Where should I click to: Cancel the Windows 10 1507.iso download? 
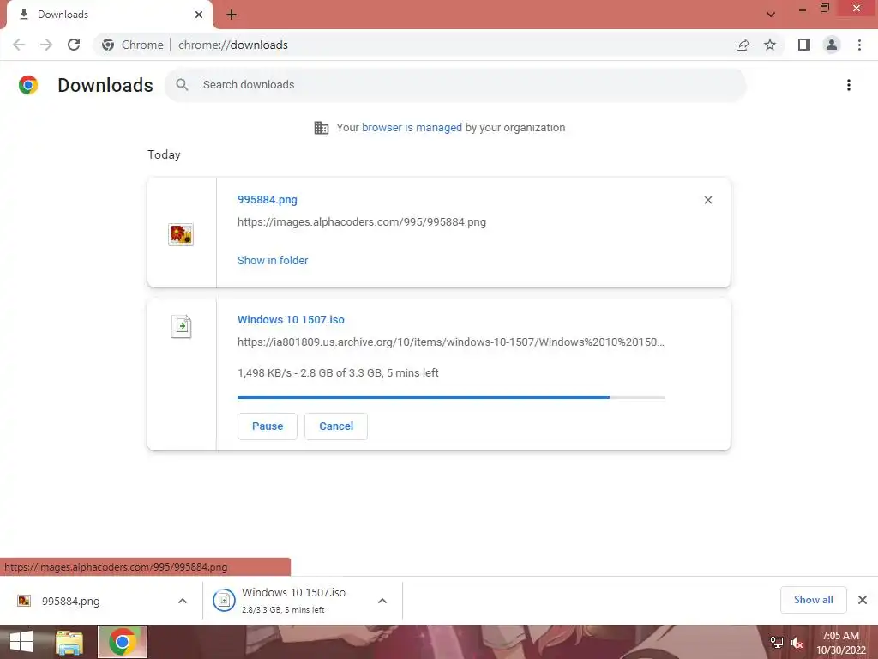coord(336,426)
